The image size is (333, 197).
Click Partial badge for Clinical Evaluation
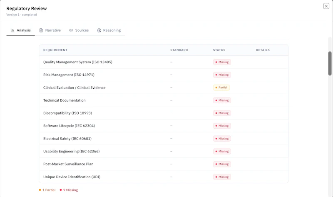221,87
